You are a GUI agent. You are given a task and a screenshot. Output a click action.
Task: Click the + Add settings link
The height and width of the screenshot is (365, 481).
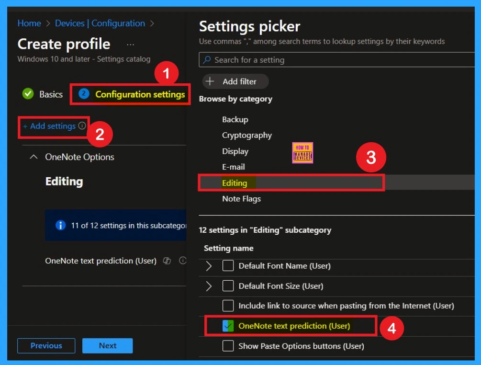[x=49, y=126]
